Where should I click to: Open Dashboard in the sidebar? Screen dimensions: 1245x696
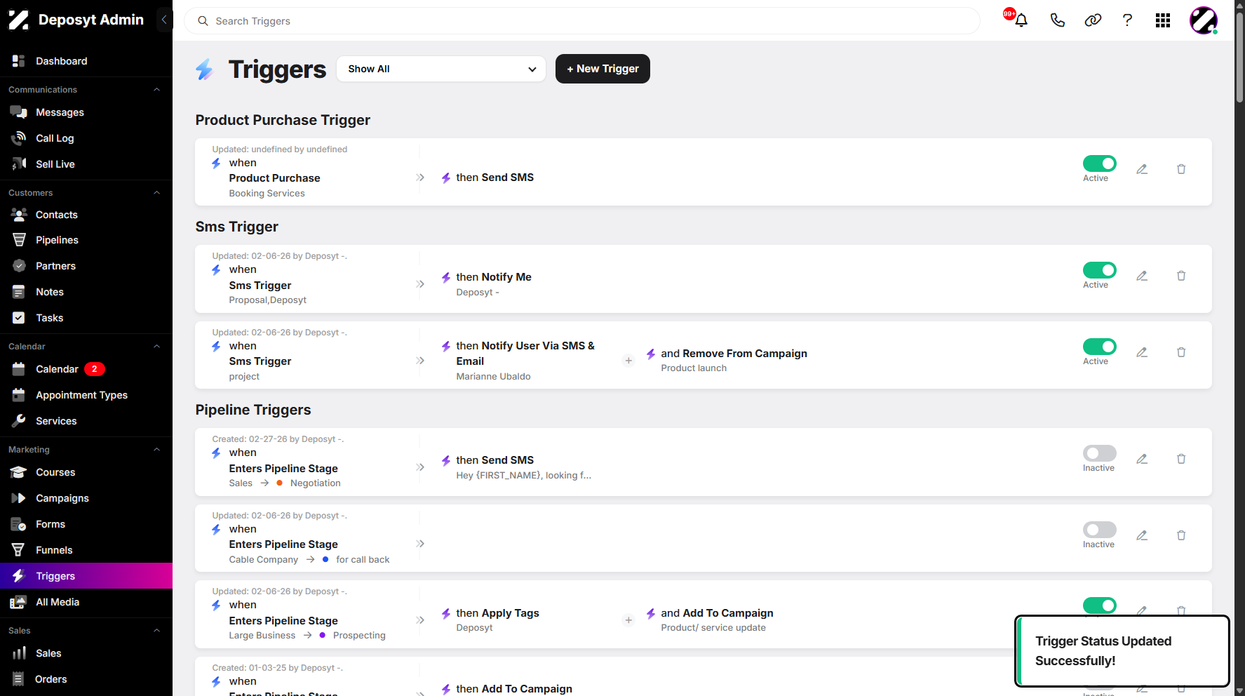(86, 61)
